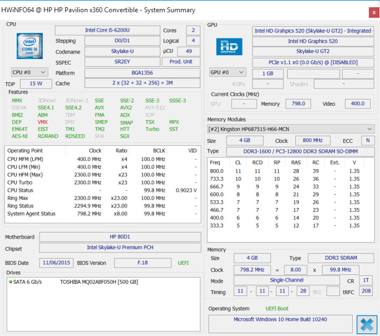Click the Skylake-U codename field
Viewport: 380px width, 336px height.
122,51
